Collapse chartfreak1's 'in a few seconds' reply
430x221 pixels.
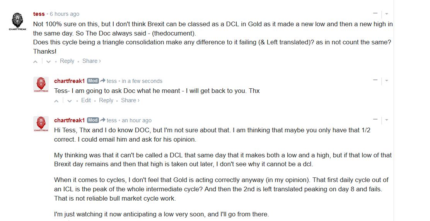click(x=375, y=81)
